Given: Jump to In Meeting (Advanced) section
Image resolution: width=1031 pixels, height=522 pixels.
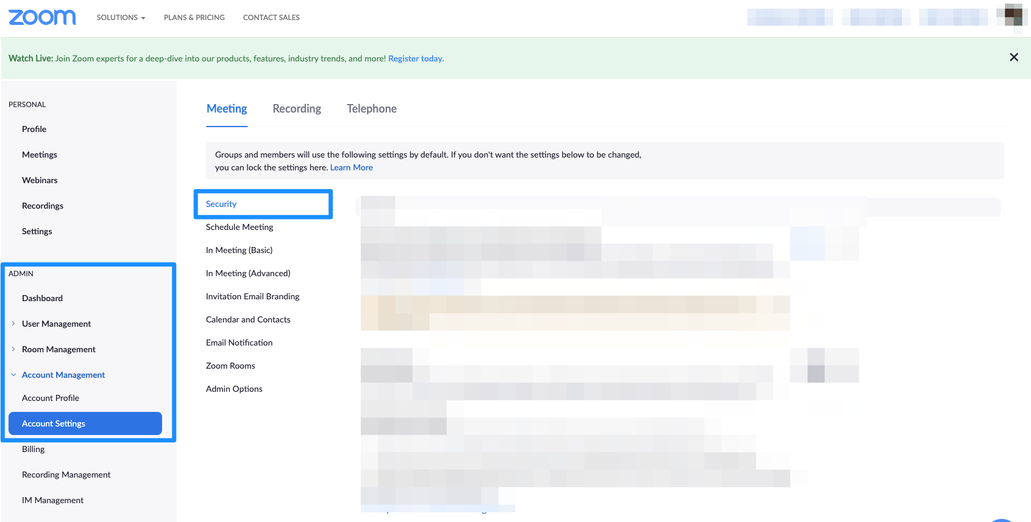Looking at the screenshot, I should pyautogui.click(x=248, y=273).
